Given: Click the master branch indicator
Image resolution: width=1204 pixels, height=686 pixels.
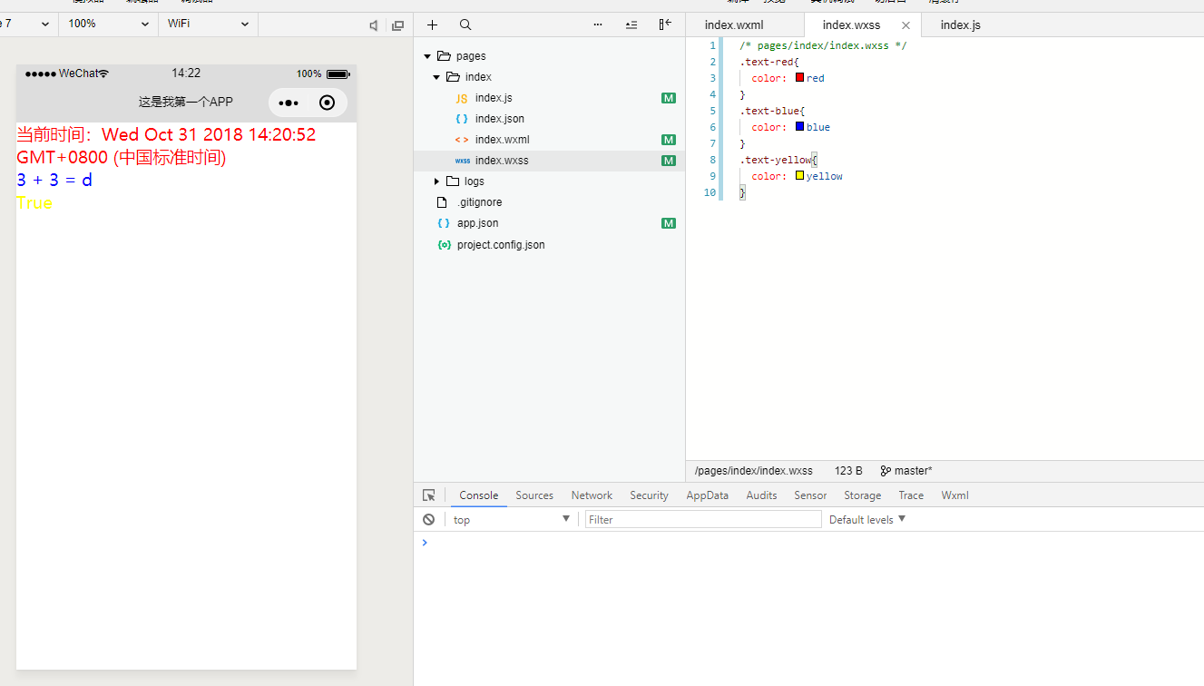Looking at the screenshot, I should (x=906, y=471).
